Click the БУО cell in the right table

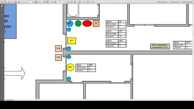(x=189, y=42)
